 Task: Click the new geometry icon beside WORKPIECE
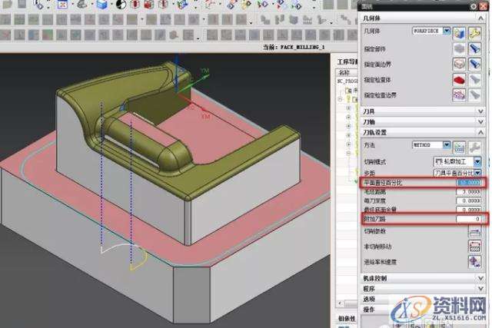tap(458, 33)
